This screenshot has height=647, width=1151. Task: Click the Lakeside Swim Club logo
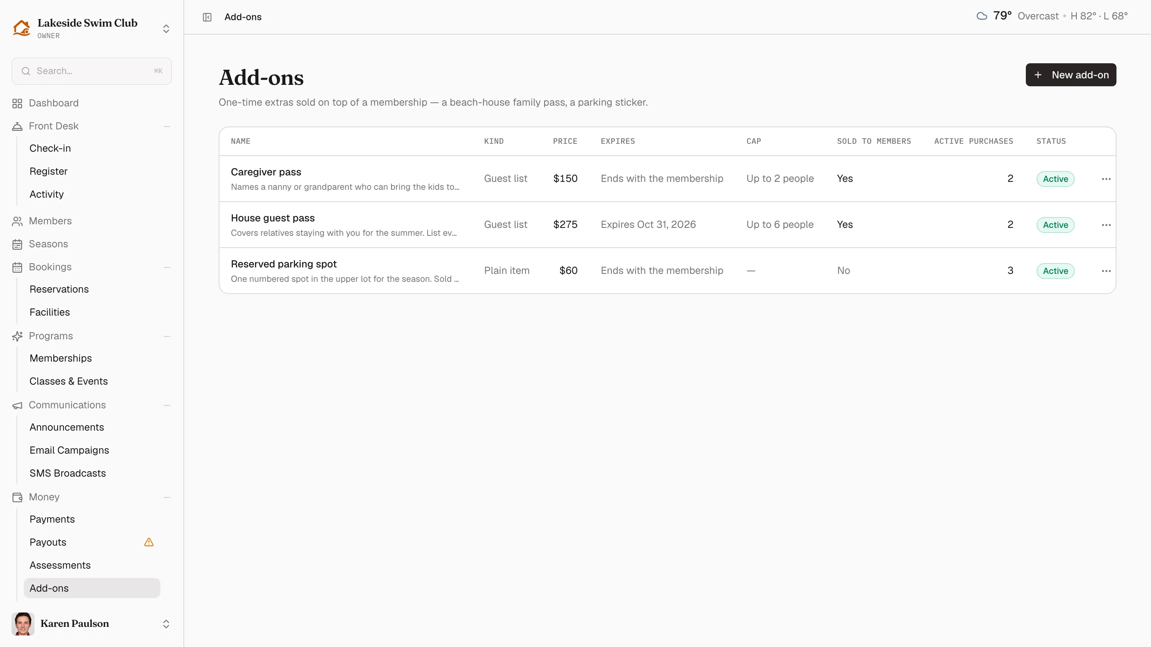[22, 28]
